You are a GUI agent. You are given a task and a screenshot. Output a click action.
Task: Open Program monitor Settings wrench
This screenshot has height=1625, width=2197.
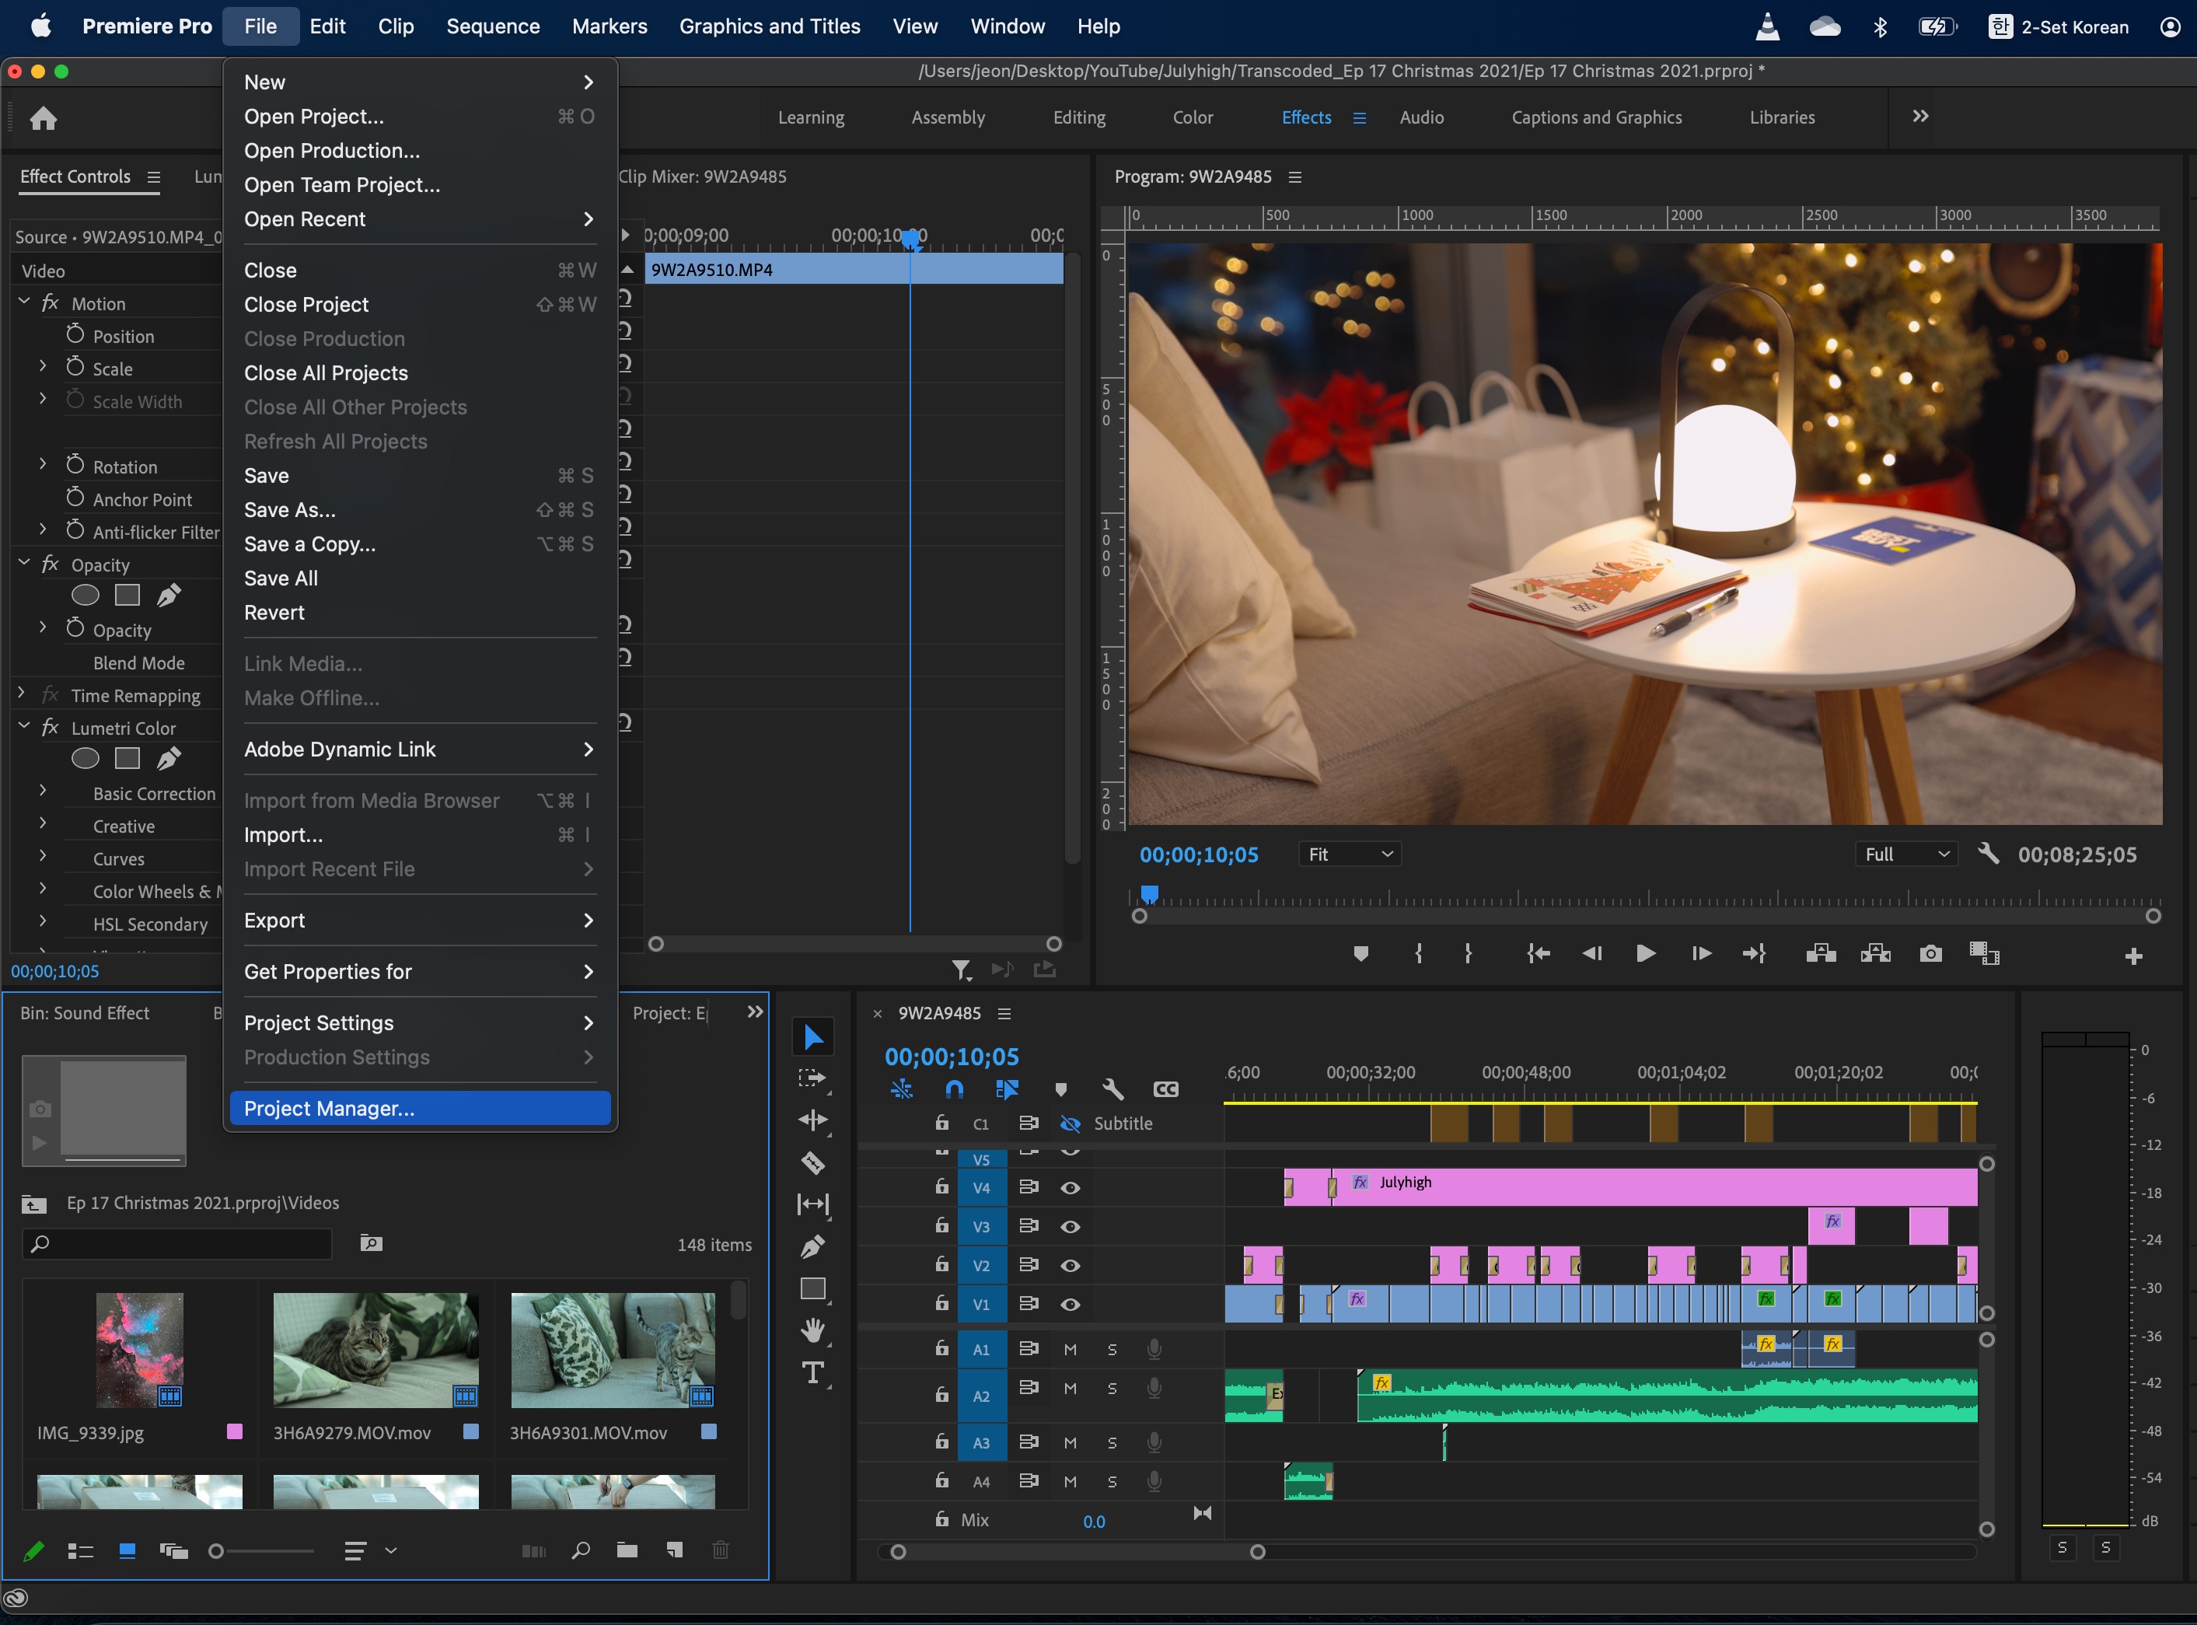(x=1988, y=854)
